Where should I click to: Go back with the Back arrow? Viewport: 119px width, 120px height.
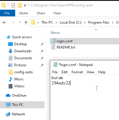(4, 22)
